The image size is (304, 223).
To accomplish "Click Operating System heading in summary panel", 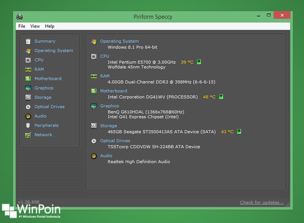I will tap(119, 41).
